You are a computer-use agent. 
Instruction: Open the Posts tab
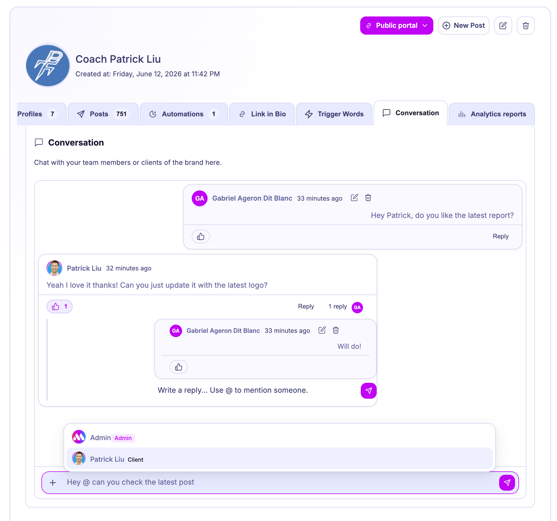[x=103, y=114]
